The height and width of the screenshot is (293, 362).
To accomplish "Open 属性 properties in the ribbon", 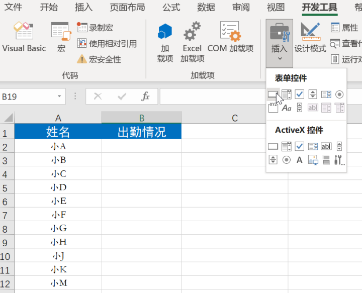I will coord(344,28).
